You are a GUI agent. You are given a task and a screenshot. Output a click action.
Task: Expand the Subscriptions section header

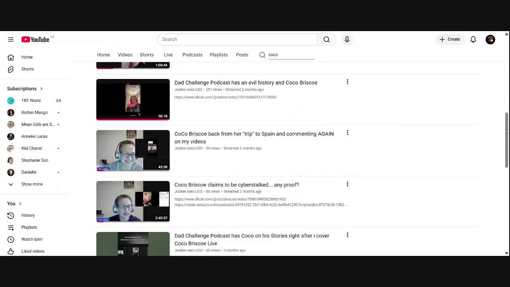(25, 88)
